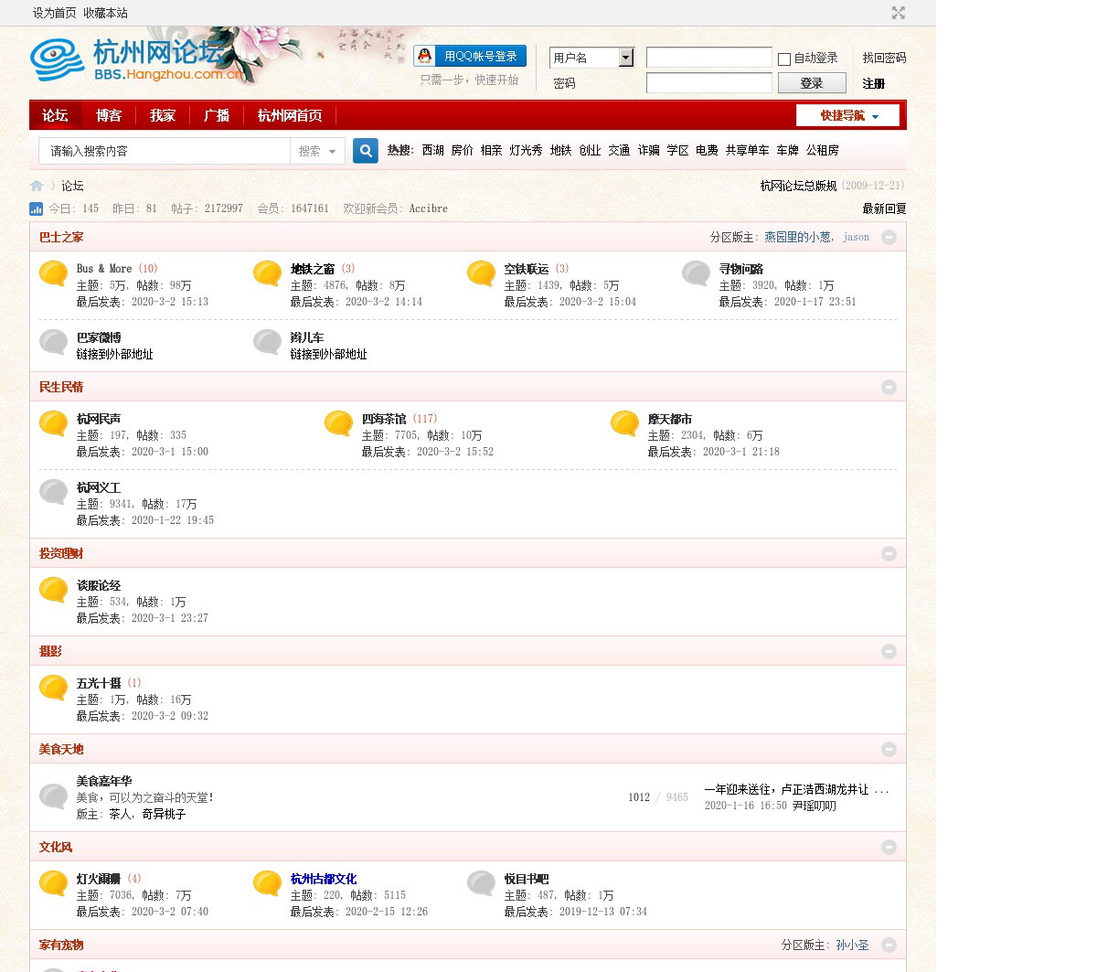Click the 五光十摄 forum bubble icon

[54, 688]
